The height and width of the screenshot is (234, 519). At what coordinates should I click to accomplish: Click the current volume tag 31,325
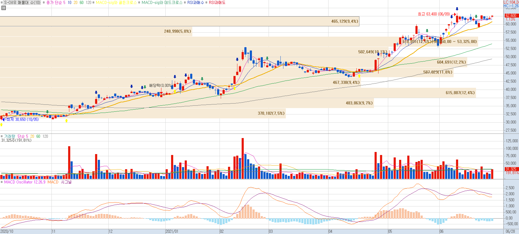511,169
